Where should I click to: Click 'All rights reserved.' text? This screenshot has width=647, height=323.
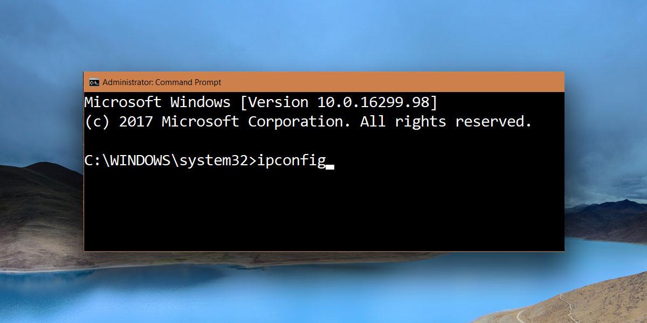tap(446, 122)
